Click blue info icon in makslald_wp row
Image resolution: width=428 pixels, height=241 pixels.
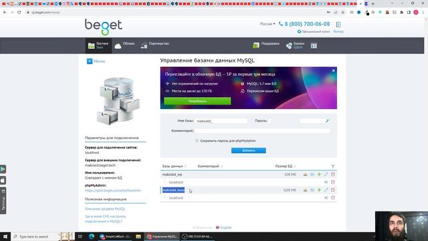pos(312,174)
